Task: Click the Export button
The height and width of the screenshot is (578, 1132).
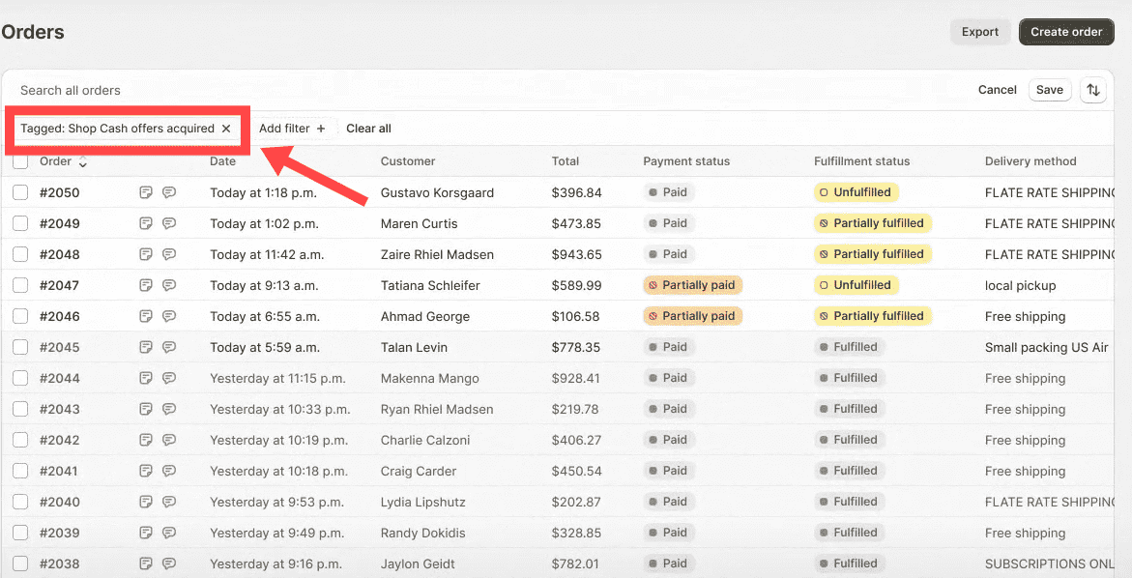Action: click(x=979, y=32)
